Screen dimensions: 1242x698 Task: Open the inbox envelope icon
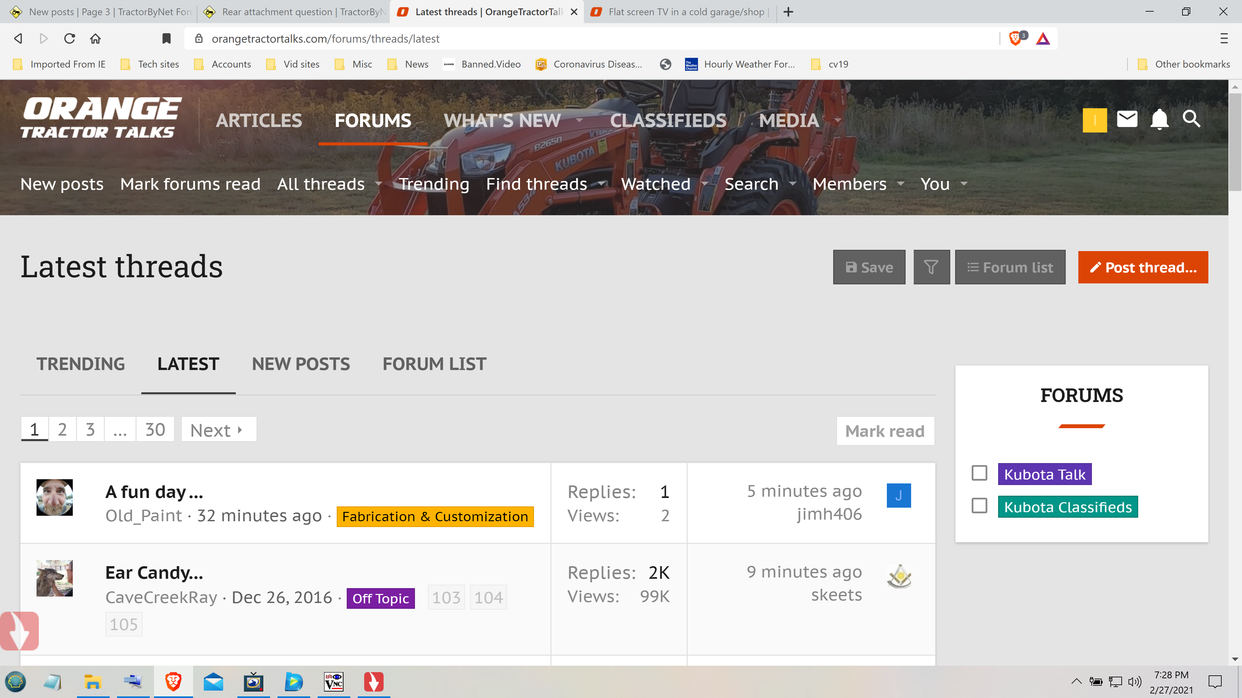[1127, 119]
